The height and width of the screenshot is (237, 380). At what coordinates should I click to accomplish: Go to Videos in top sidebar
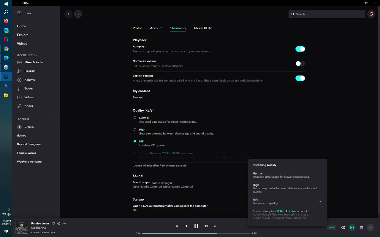[22, 43]
